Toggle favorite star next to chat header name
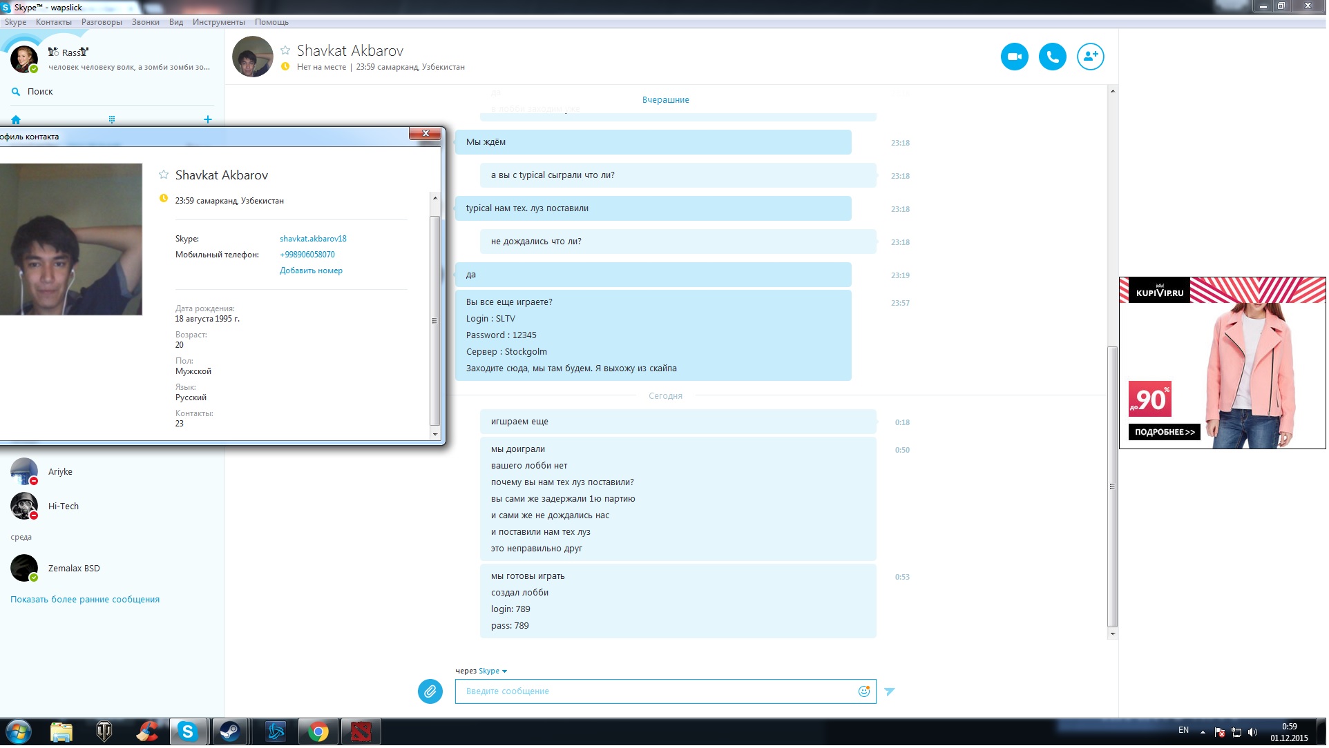Image resolution: width=1329 pixels, height=748 pixels. click(285, 50)
